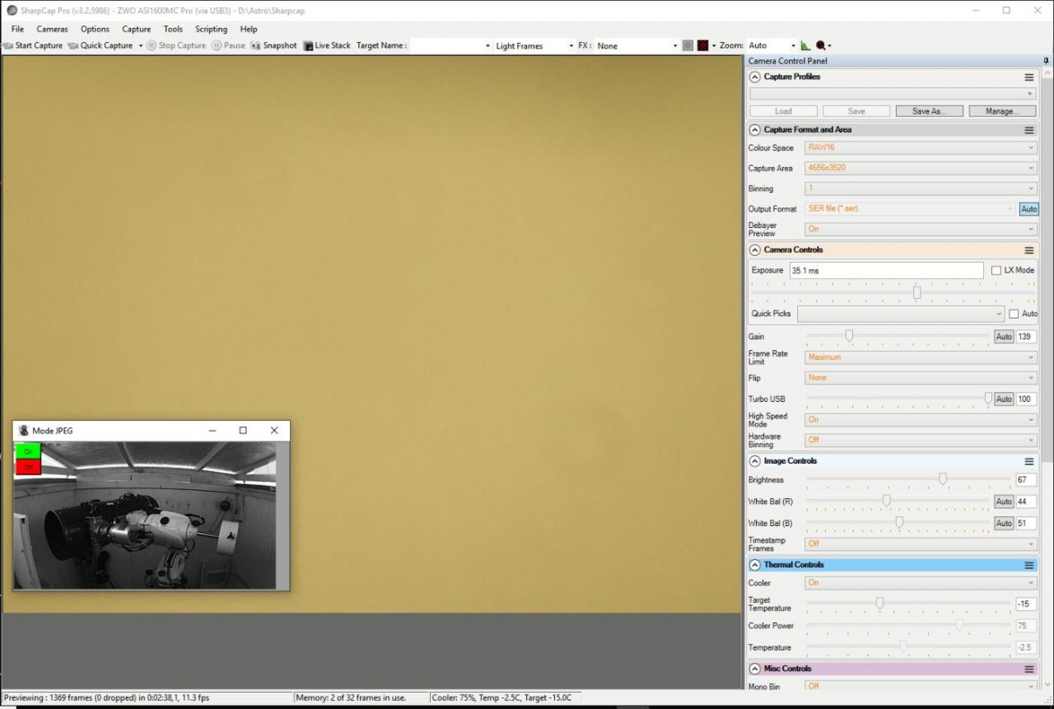Open the Help menu
Screen dimensions: 1054x709
(249, 29)
